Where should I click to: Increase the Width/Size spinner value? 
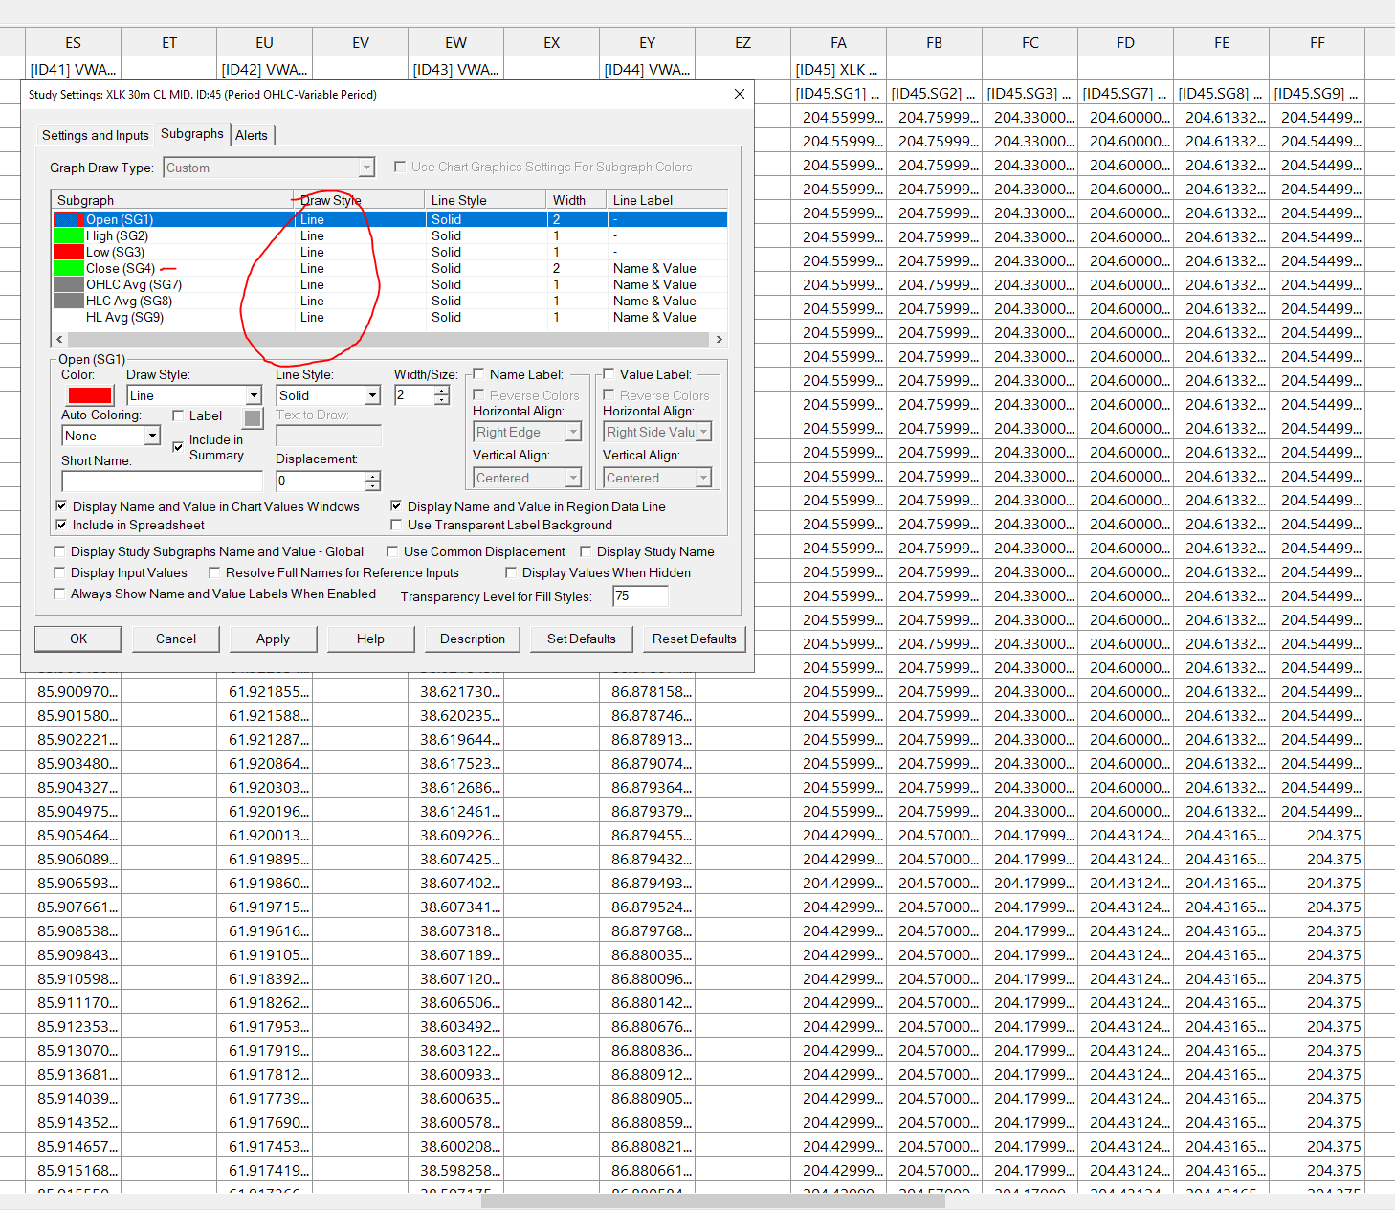click(441, 391)
